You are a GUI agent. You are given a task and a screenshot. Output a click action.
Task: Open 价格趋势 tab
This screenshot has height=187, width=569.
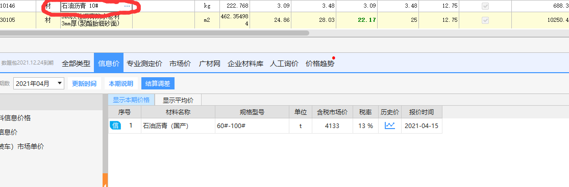point(319,64)
